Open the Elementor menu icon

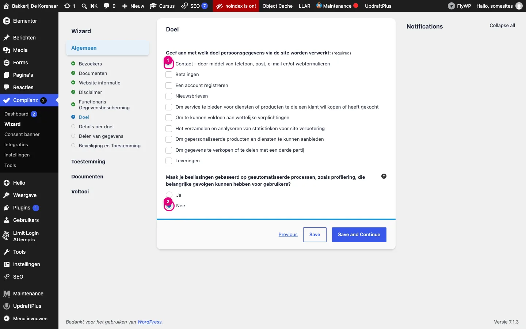pyautogui.click(x=7, y=21)
